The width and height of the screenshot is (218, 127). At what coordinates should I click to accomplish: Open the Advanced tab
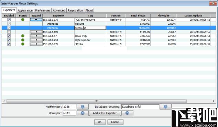click(x=59, y=10)
